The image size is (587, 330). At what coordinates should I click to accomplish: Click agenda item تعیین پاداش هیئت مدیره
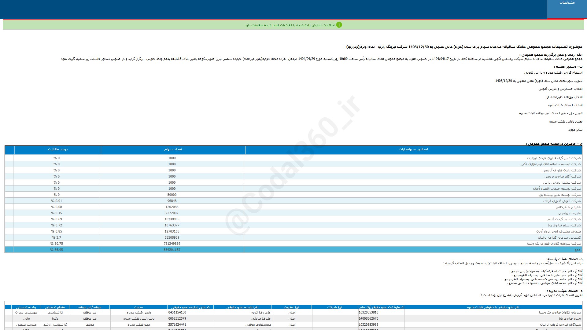(x=566, y=122)
